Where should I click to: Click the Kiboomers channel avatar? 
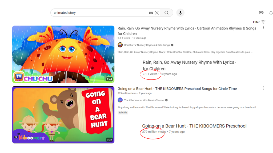120,100
